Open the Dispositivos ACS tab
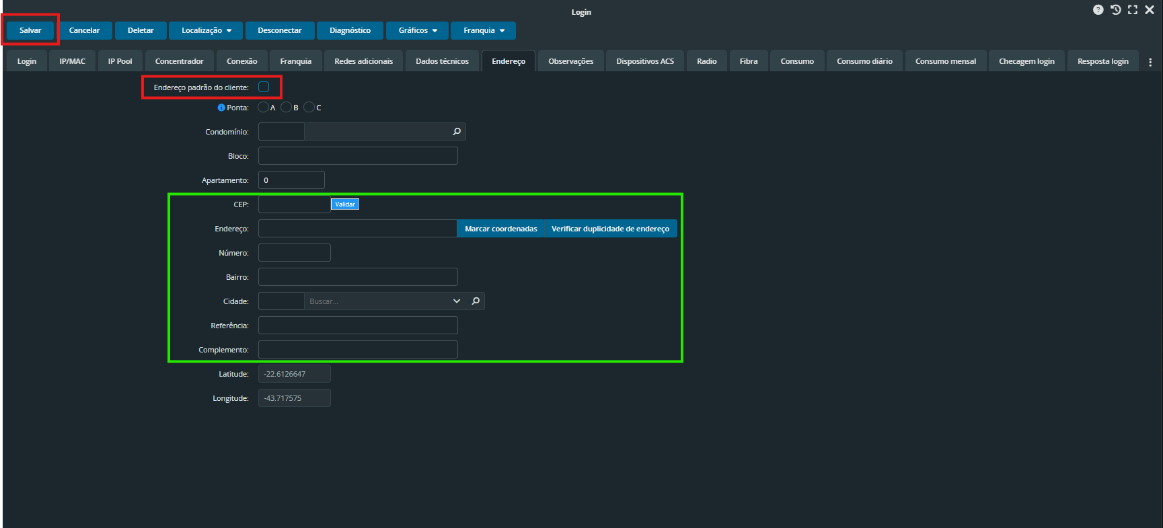1163x528 pixels. click(x=644, y=61)
